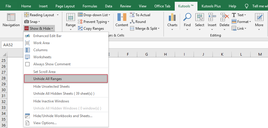Viewport: 268px width, 128px height.
Task: Expand the Snap dropdown arrow
Action: [x=39, y=22]
